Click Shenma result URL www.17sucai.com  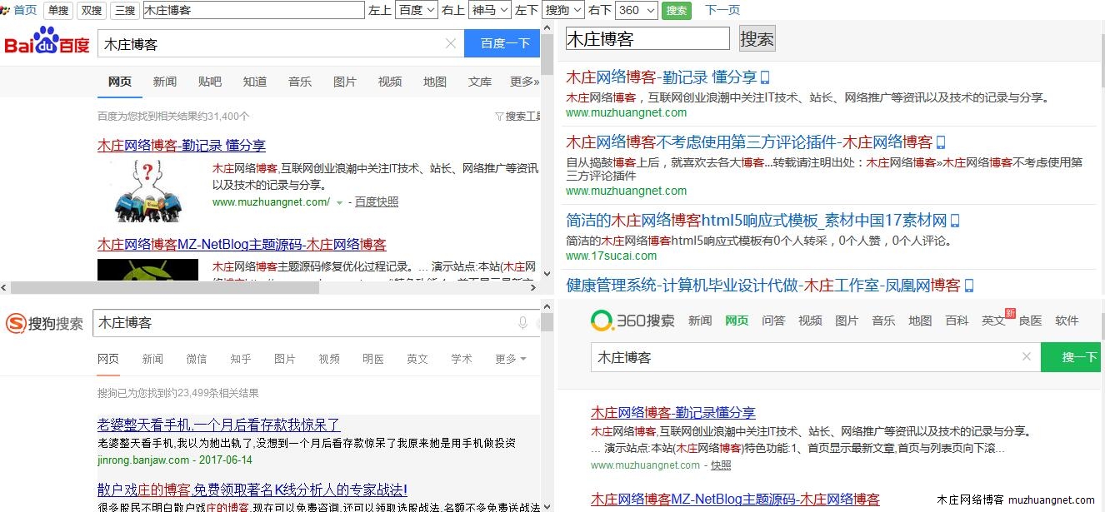click(x=612, y=256)
